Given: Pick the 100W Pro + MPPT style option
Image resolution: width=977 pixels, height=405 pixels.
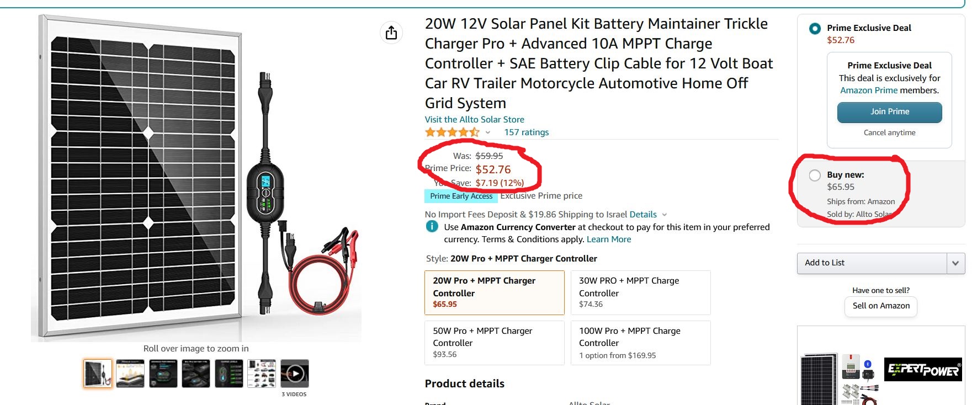Looking at the screenshot, I should coord(640,343).
